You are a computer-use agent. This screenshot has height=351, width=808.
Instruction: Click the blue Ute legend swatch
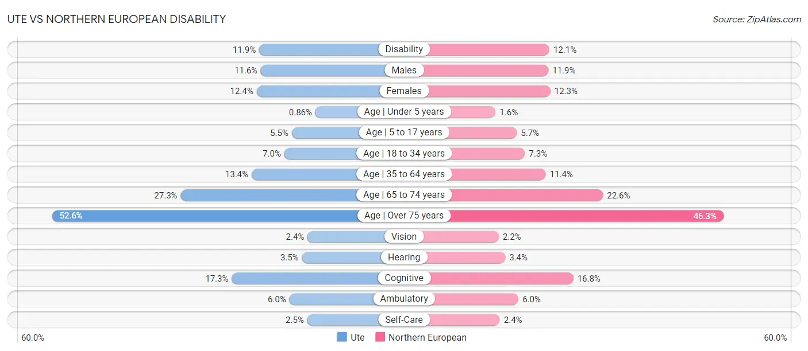pyautogui.click(x=342, y=337)
